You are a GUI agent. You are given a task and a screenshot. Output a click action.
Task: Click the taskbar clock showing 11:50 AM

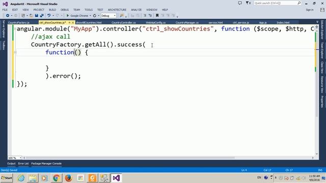[314, 178]
